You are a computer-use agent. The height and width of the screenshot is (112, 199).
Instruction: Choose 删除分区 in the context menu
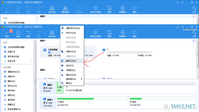[x=72, y=61]
